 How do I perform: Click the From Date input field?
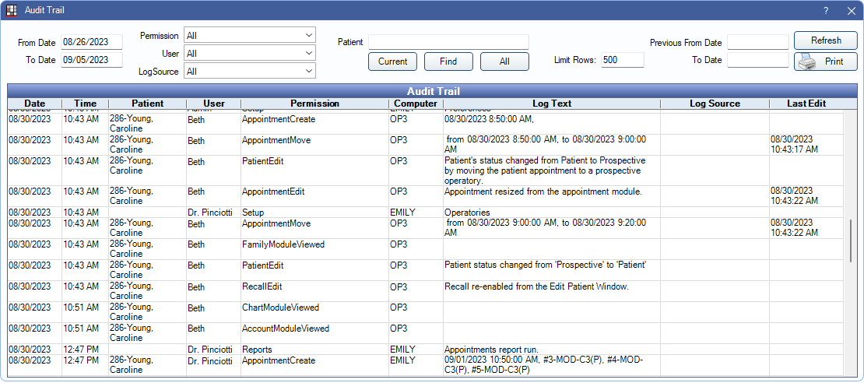[92, 42]
